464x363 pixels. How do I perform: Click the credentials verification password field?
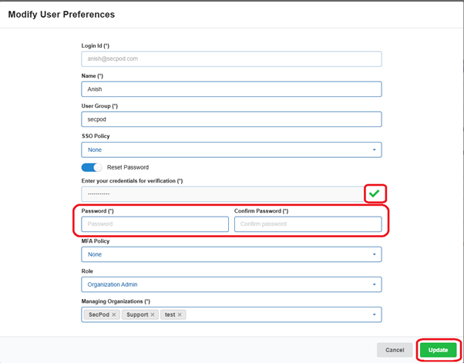[221, 194]
